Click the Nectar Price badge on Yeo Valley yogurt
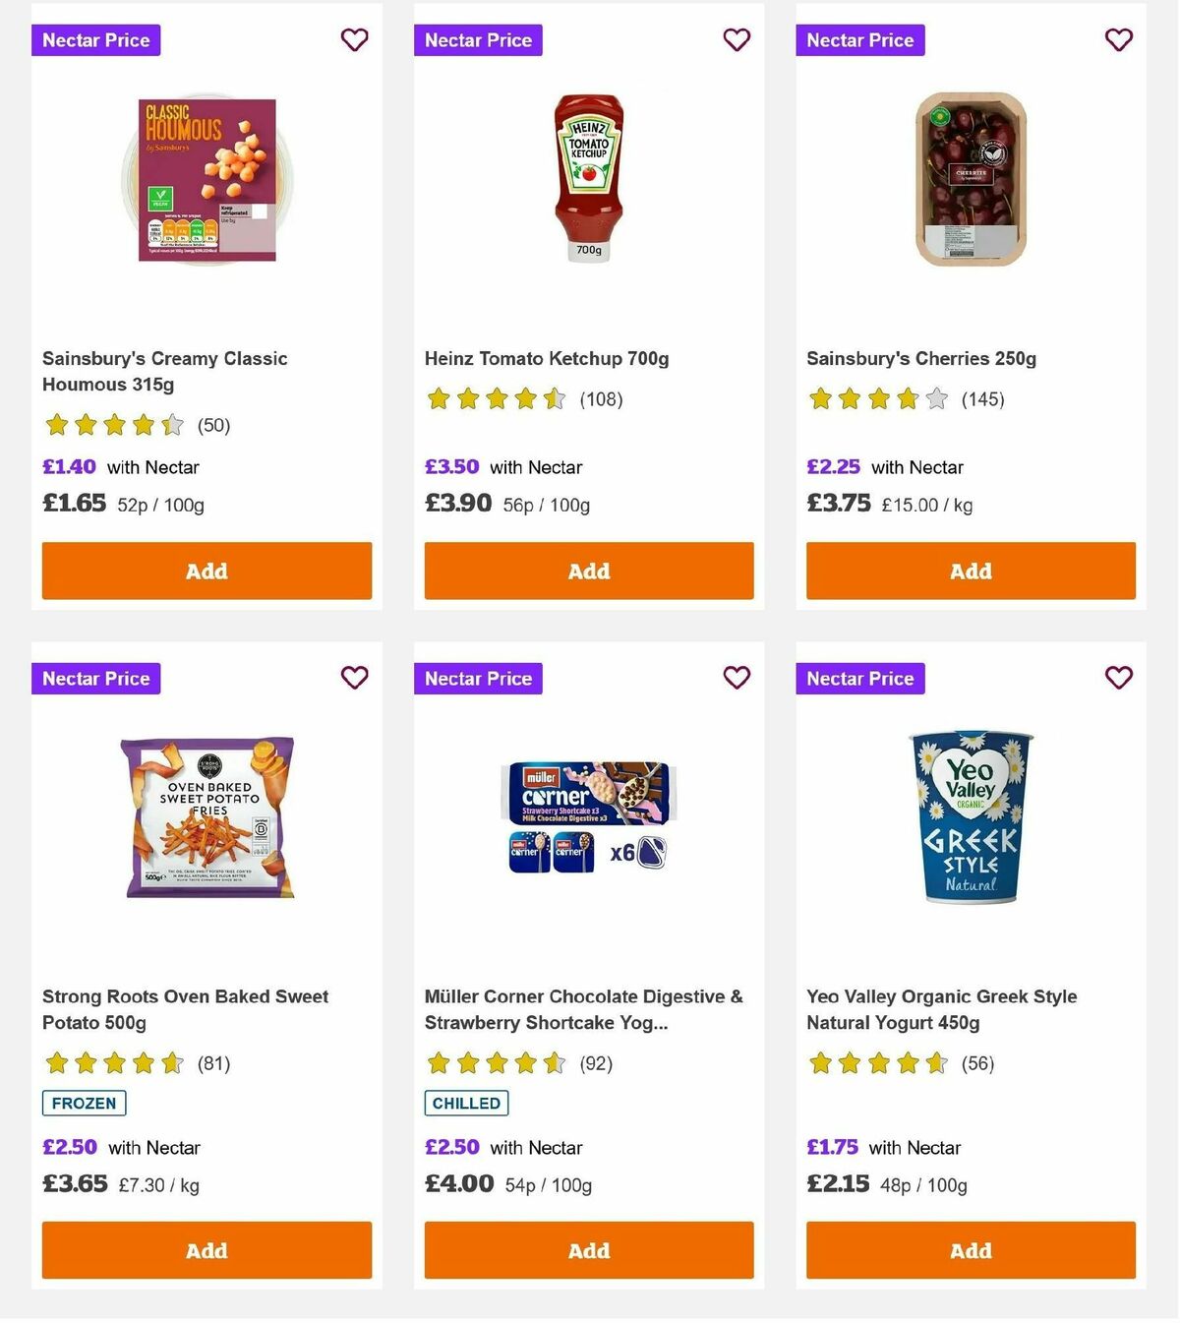 tap(860, 678)
